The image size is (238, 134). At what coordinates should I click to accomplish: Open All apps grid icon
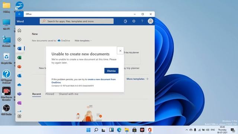[x=19, y=117]
